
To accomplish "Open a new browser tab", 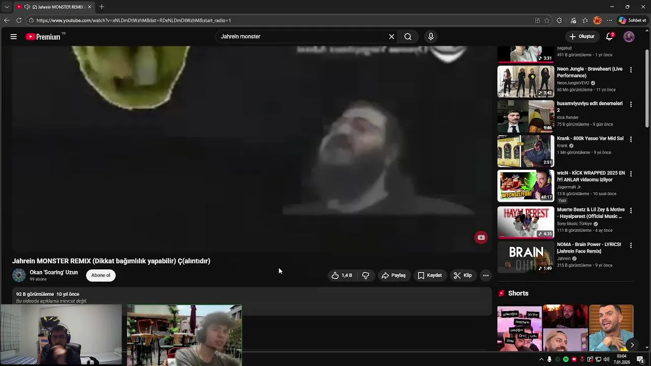I will pyautogui.click(x=102, y=7).
